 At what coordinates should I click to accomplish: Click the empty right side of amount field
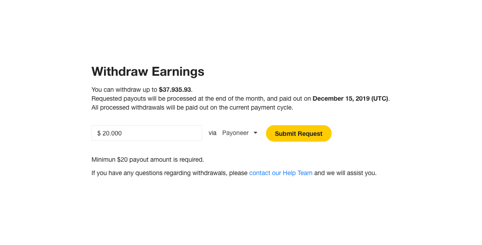tap(172, 133)
